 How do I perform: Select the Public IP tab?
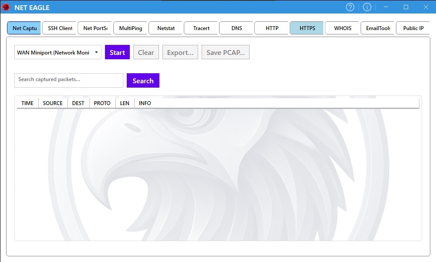click(413, 28)
